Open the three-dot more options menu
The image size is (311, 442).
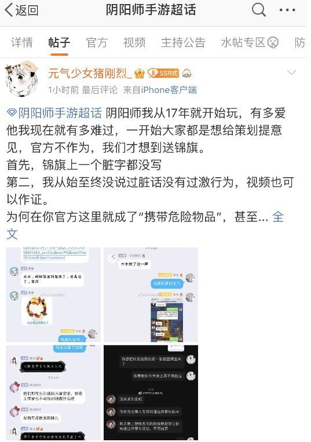pyautogui.click(x=287, y=10)
